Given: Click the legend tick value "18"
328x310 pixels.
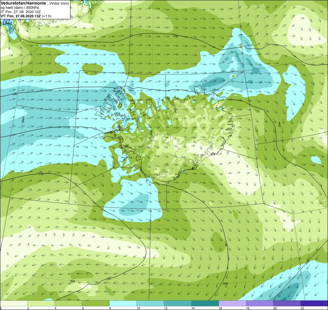Looking at the screenshot, I should pyautogui.click(x=248, y=308).
